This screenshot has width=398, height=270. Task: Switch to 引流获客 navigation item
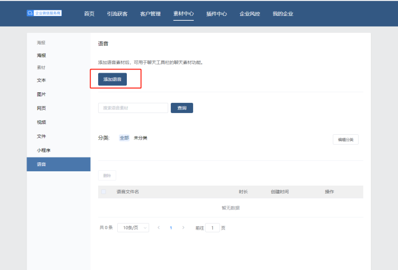[x=117, y=14]
